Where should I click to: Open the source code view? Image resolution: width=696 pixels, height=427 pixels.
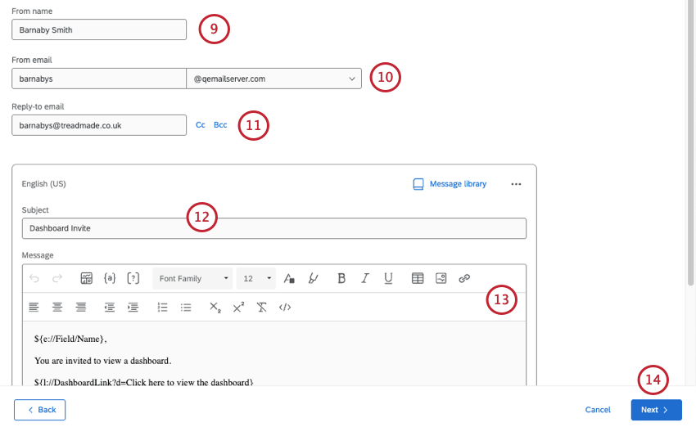[285, 308]
